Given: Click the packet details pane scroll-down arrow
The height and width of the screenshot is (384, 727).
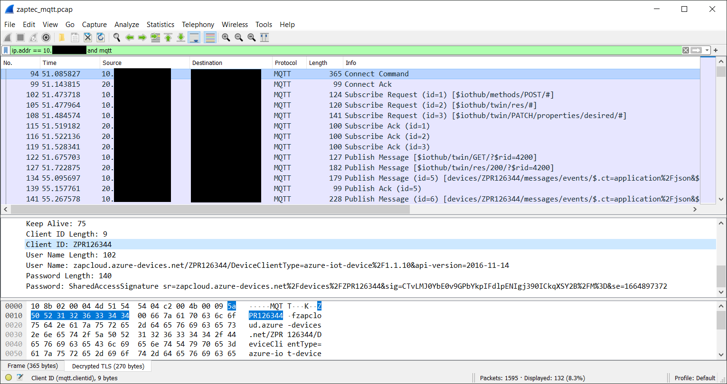Looking at the screenshot, I should [x=721, y=293].
